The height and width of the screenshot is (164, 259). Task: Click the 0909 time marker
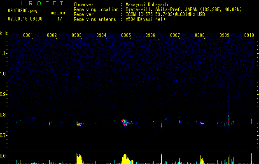click(224, 35)
